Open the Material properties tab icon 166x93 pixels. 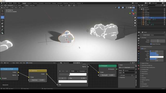139,66
